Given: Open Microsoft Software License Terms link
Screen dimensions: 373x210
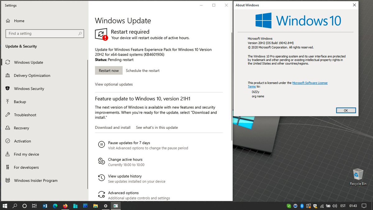Looking at the screenshot, I should tap(310, 83).
